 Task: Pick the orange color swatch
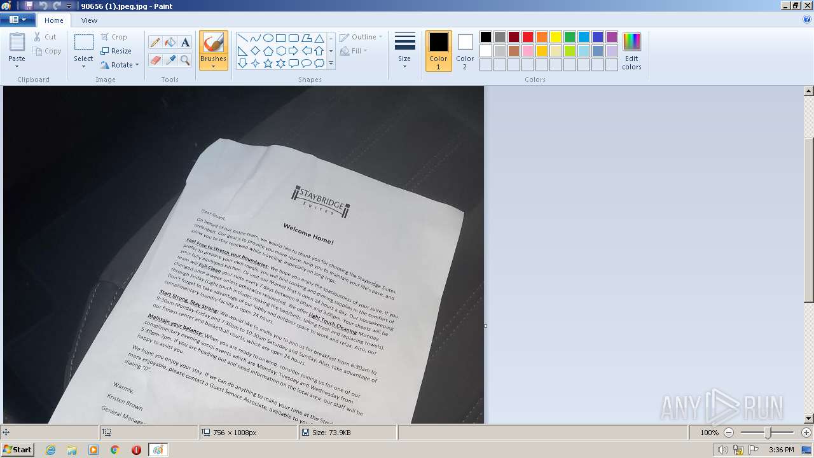541,37
